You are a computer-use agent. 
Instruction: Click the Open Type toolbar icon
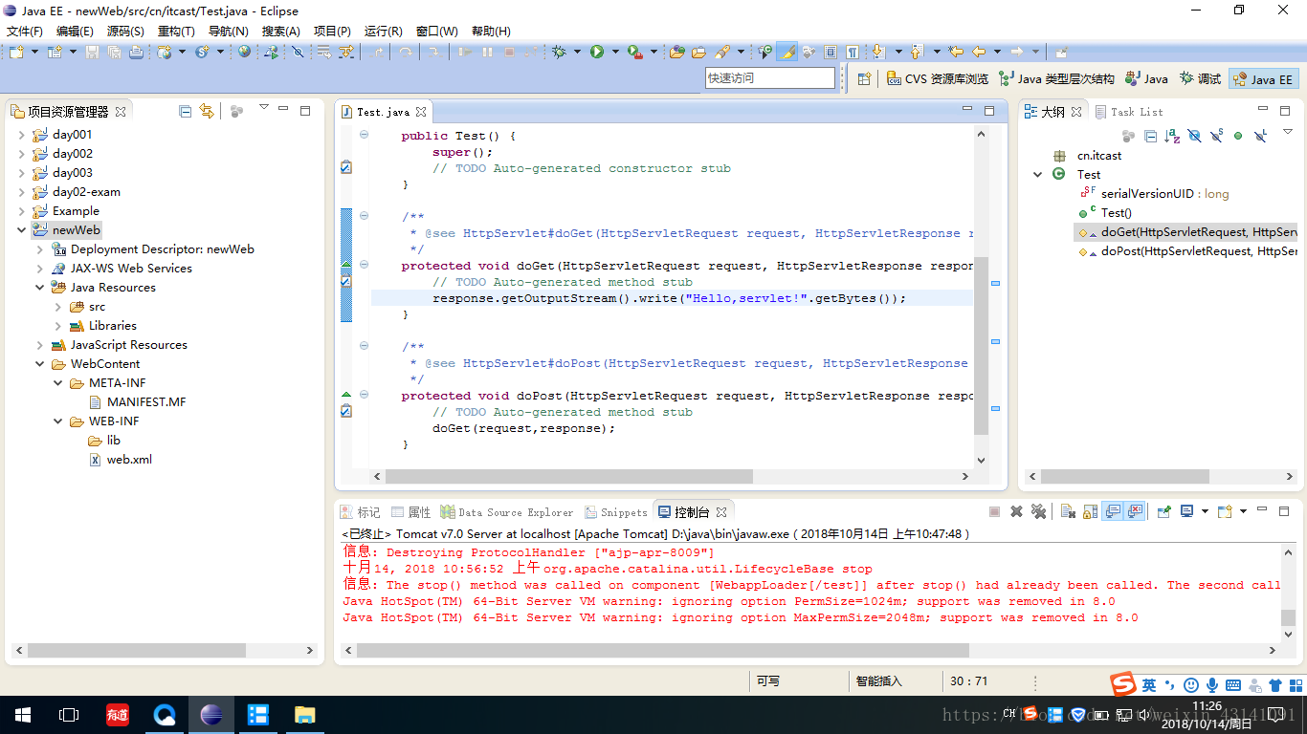click(x=676, y=52)
